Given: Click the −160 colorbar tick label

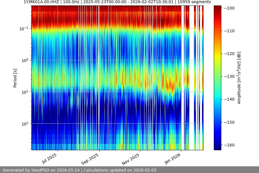Looking at the screenshot, I should click(x=229, y=145).
